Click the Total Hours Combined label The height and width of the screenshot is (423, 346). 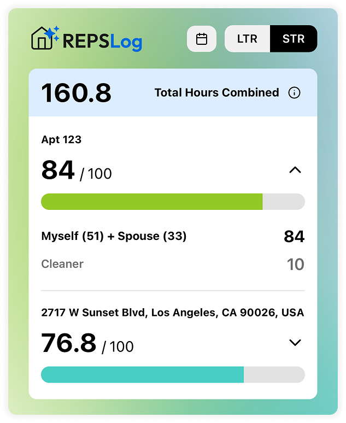(216, 93)
